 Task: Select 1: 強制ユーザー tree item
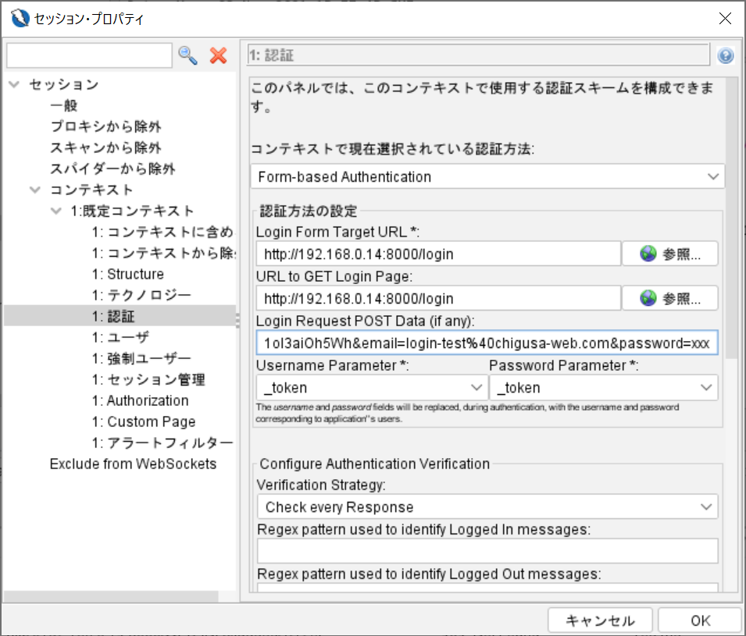(x=141, y=358)
